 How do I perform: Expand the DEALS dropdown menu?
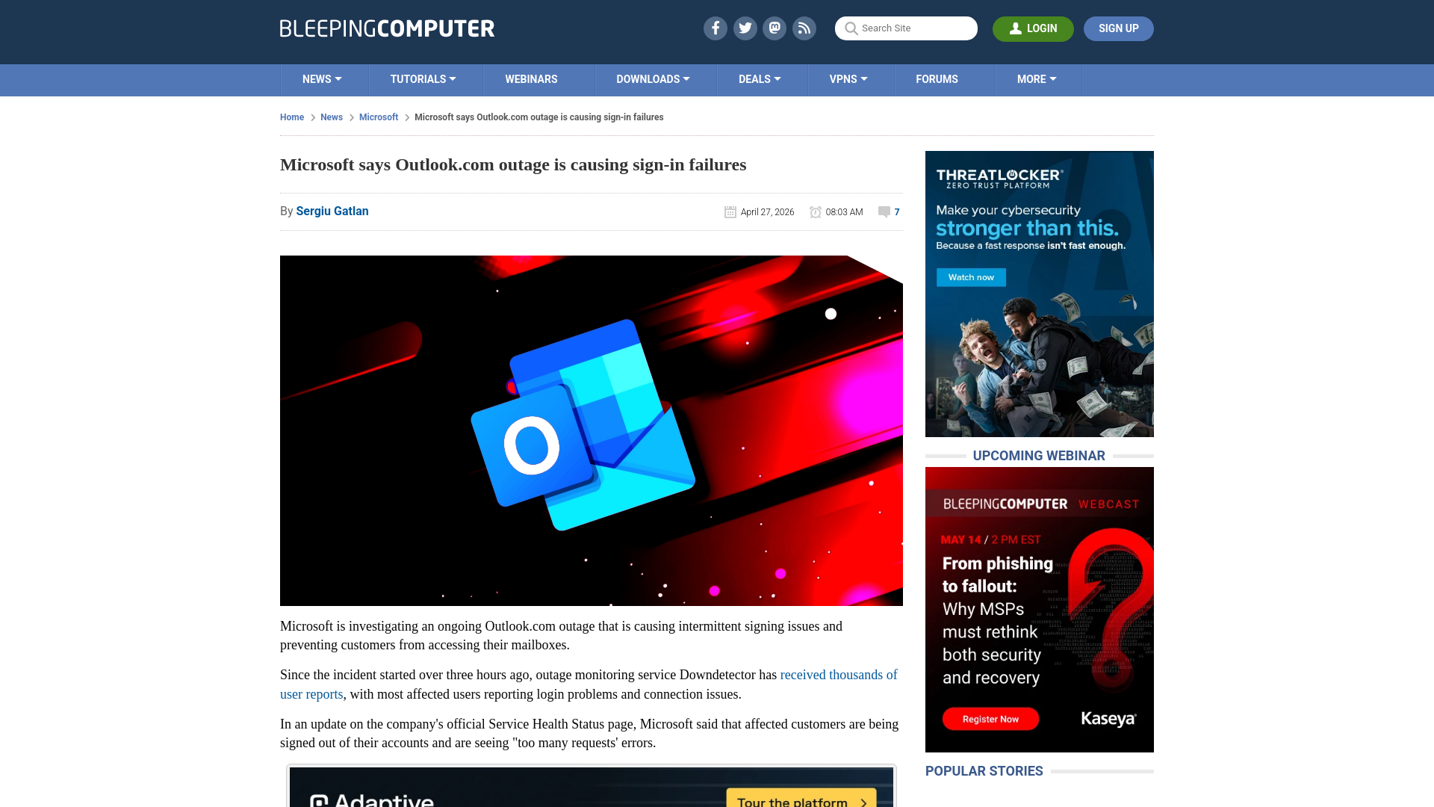(x=760, y=79)
